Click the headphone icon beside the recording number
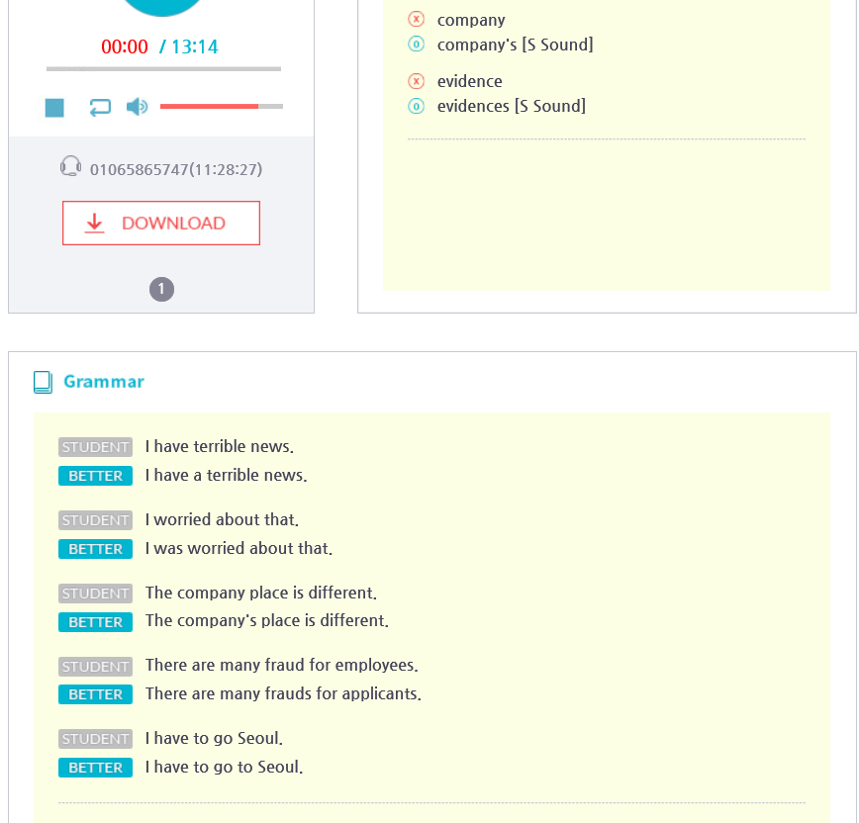The width and height of the screenshot is (859, 823). (70, 166)
